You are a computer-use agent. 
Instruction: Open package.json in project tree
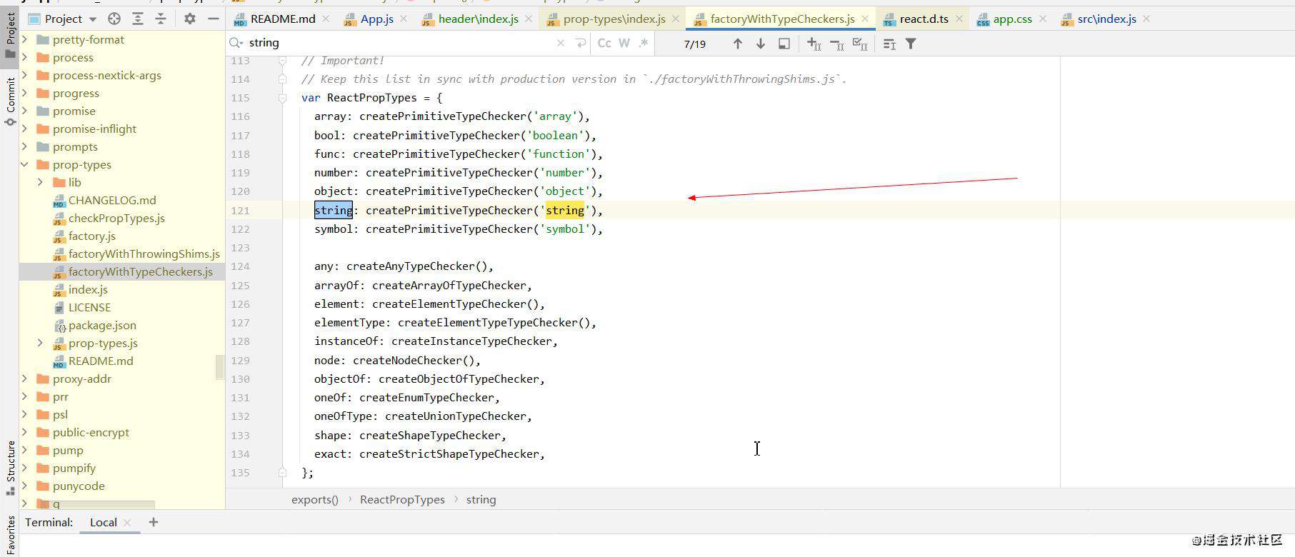102,325
